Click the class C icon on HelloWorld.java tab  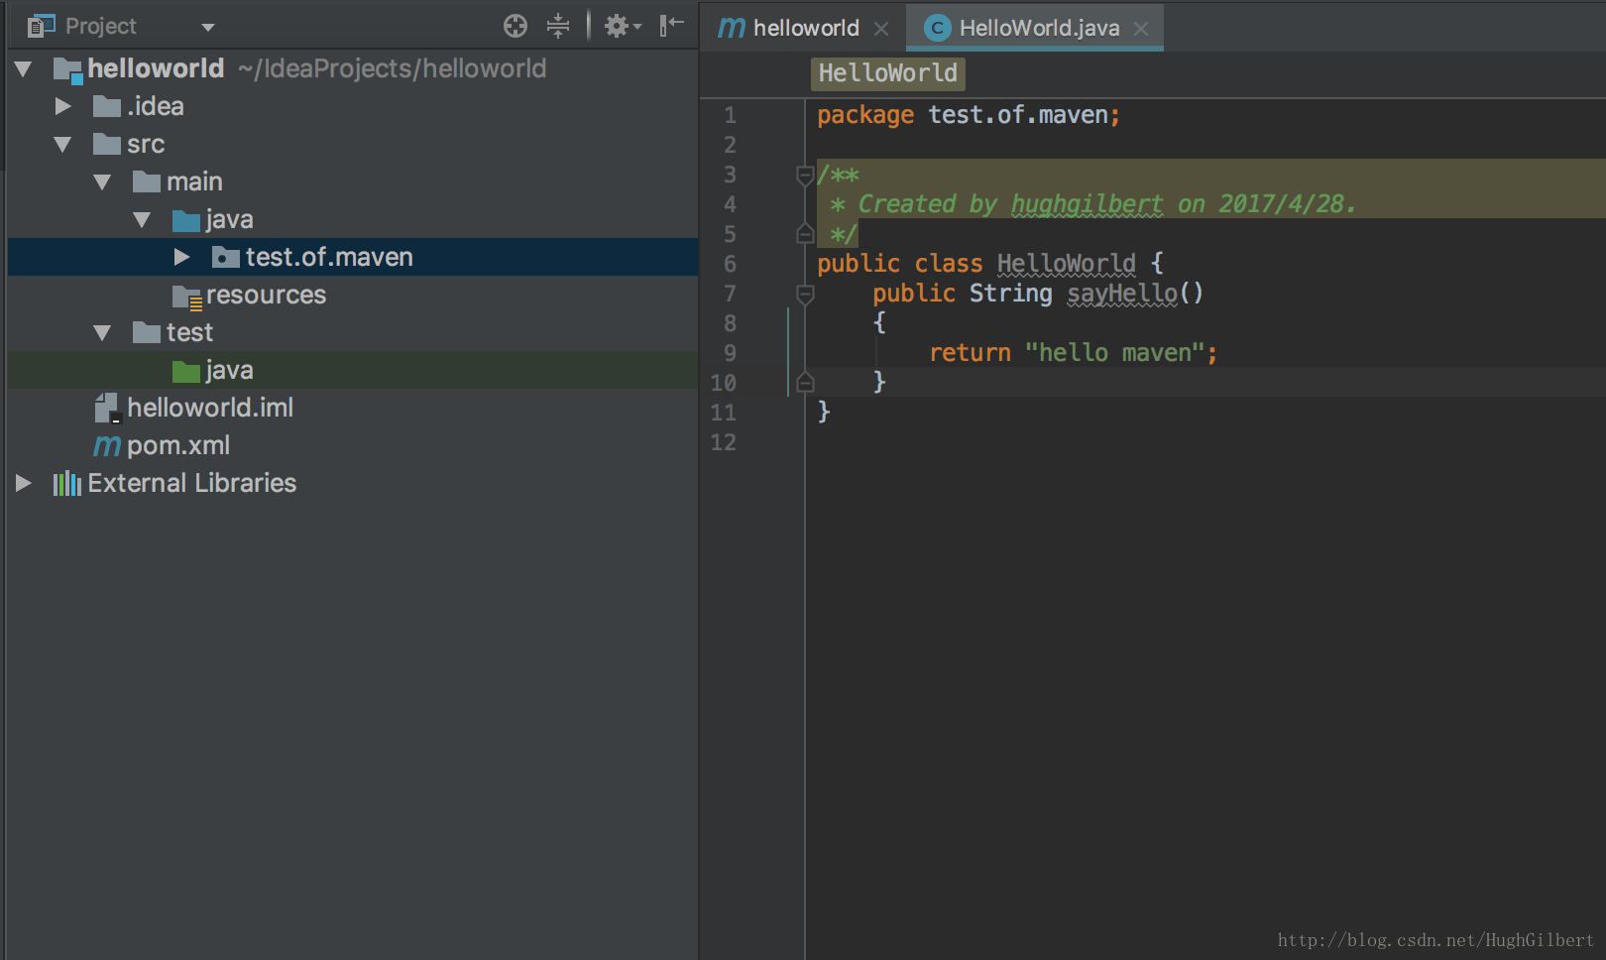tap(937, 29)
